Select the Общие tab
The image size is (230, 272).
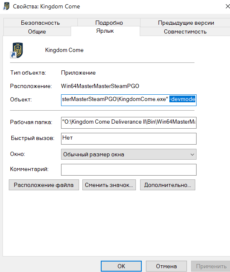(x=37, y=31)
